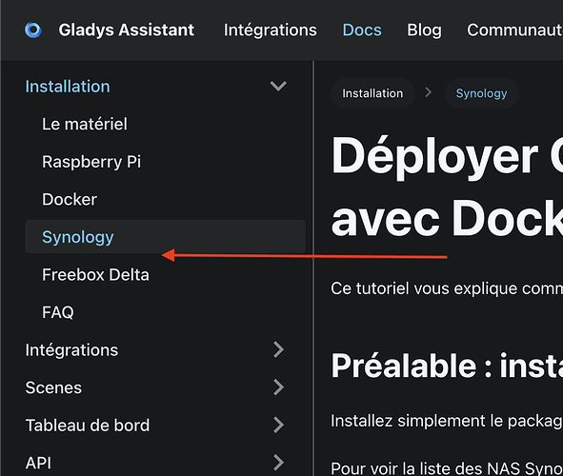Viewport: 563px width, 476px height.
Task: Open the Freebox Delta page
Action: [95, 275]
